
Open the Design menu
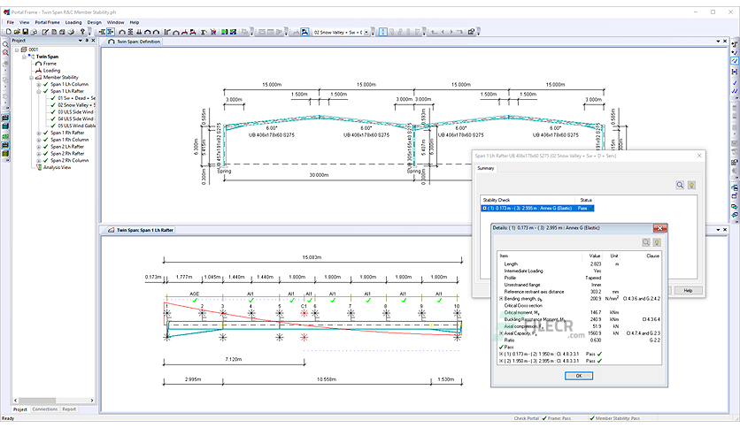tap(95, 22)
